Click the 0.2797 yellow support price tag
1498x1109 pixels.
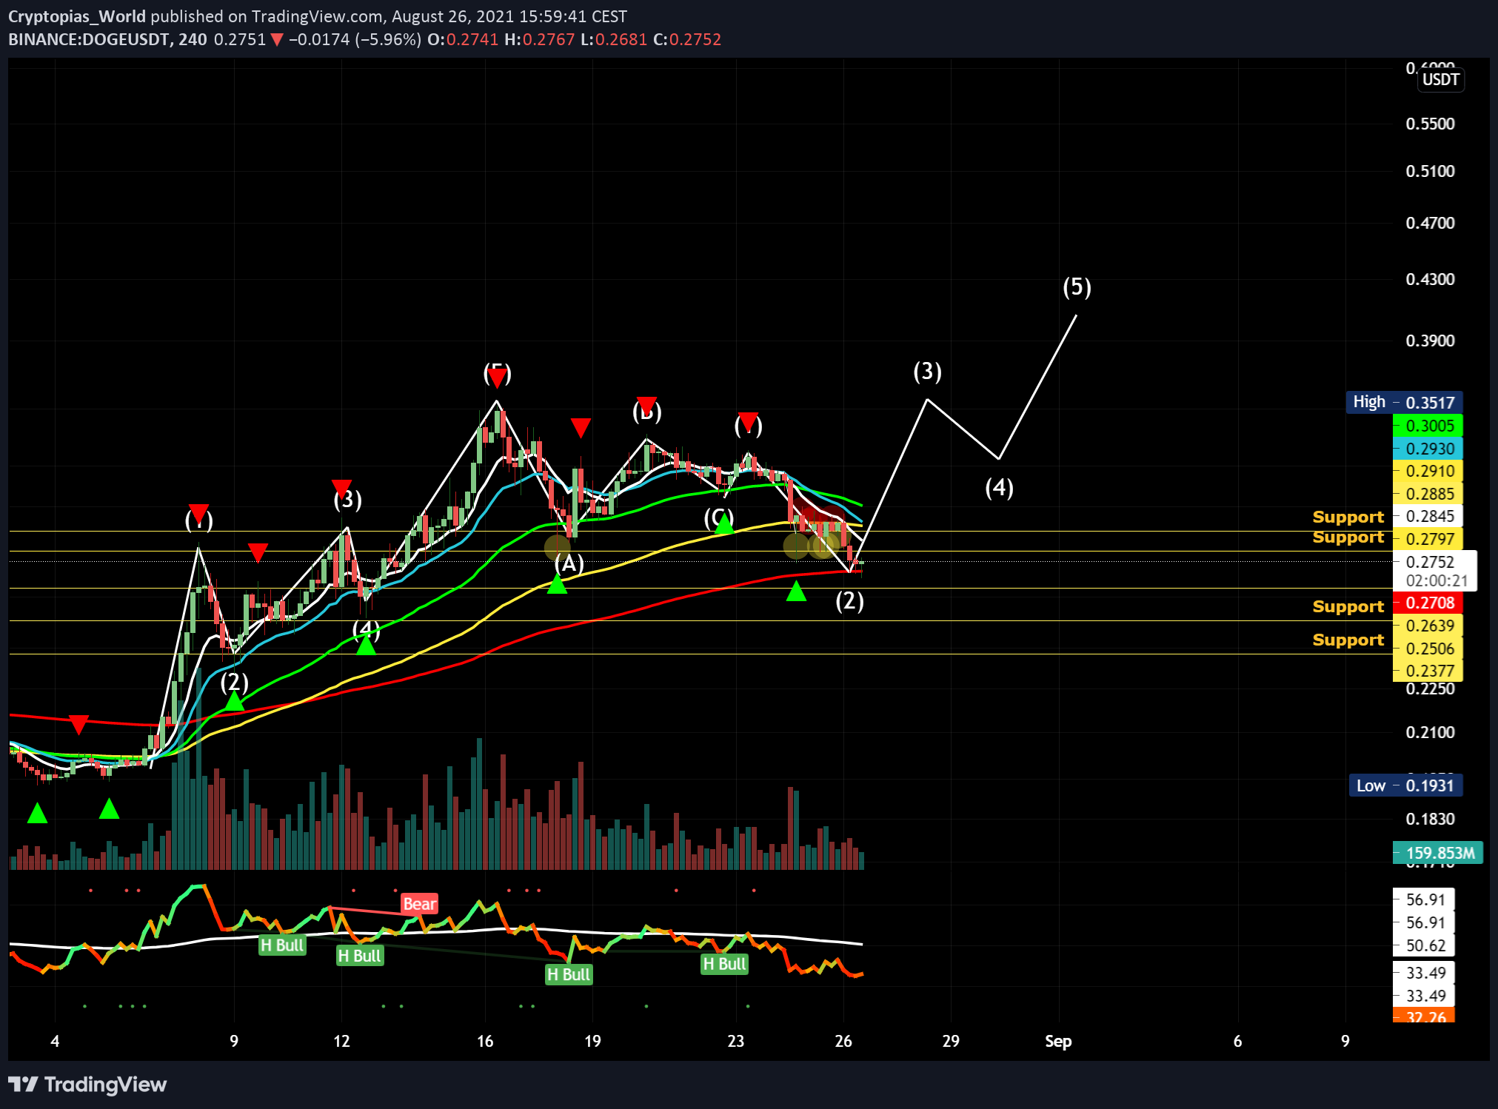click(1428, 539)
